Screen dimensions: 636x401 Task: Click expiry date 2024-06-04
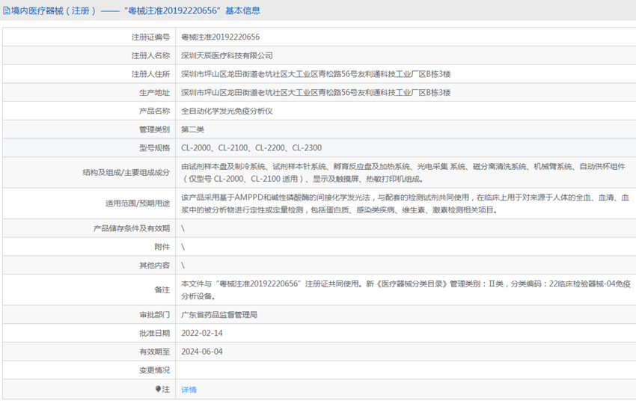pos(202,352)
